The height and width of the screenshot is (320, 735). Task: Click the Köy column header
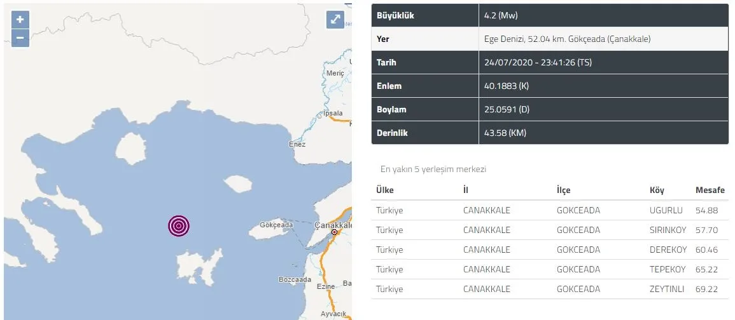point(657,190)
